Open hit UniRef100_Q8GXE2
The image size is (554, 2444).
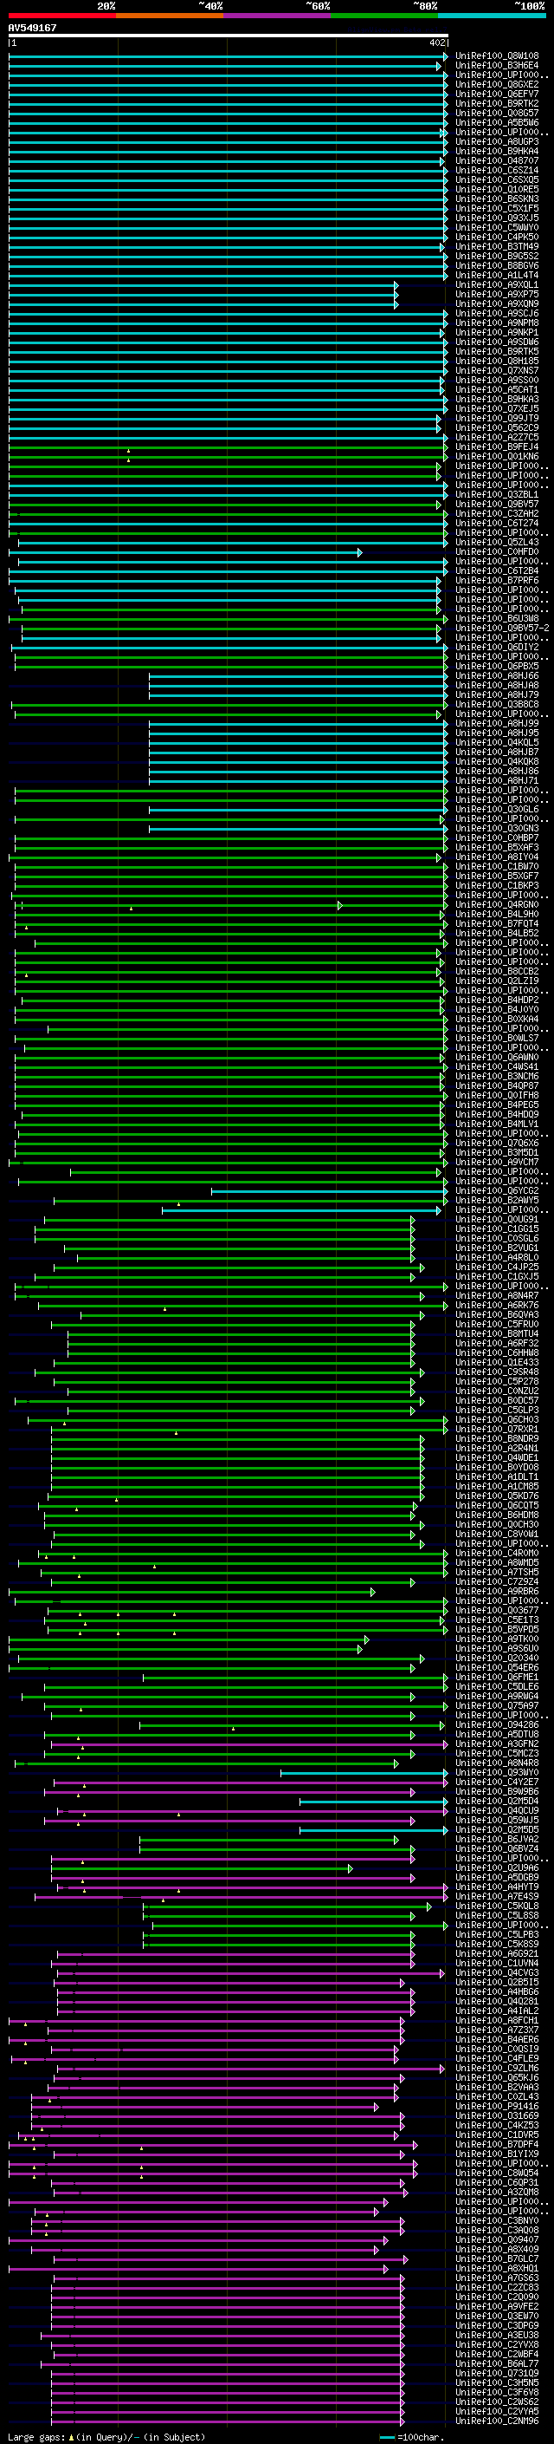496,84
